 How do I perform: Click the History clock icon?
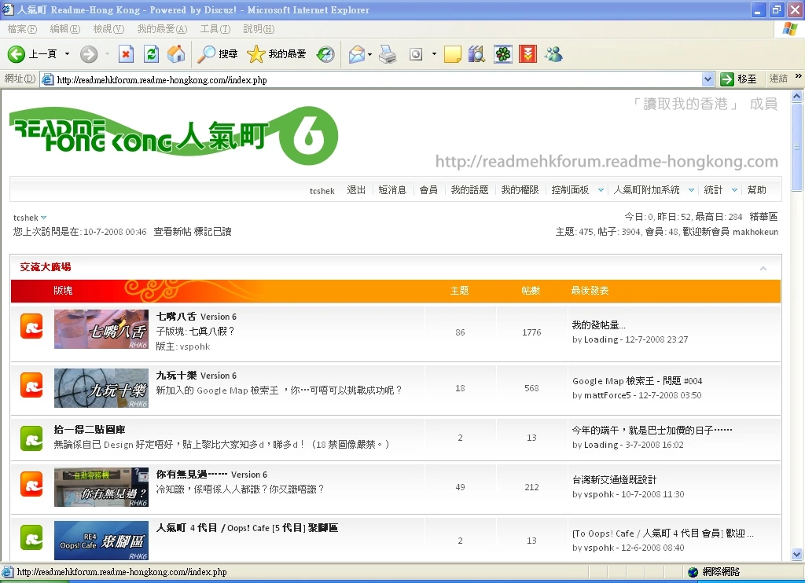click(325, 54)
